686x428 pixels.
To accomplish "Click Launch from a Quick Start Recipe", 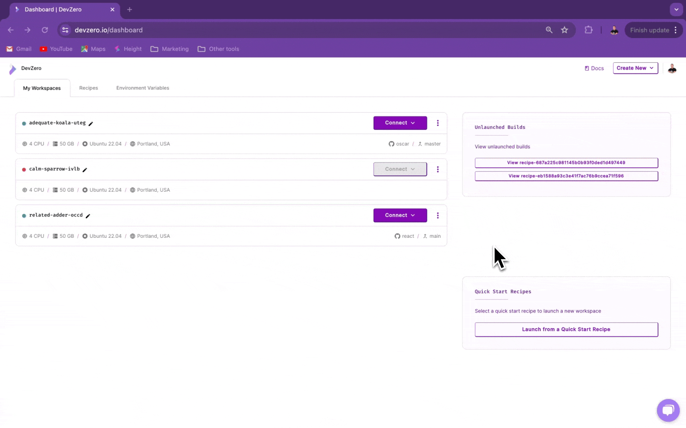I will pyautogui.click(x=566, y=329).
